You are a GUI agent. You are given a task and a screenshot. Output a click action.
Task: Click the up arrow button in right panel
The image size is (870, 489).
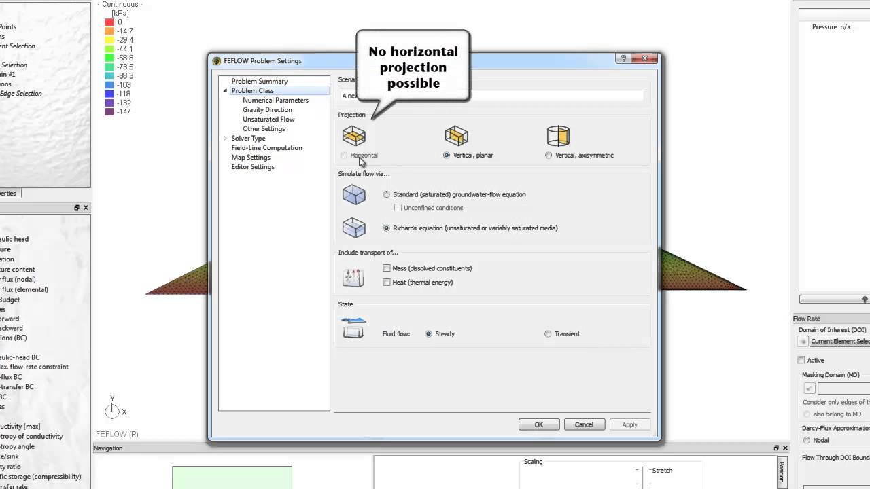click(865, 300)
